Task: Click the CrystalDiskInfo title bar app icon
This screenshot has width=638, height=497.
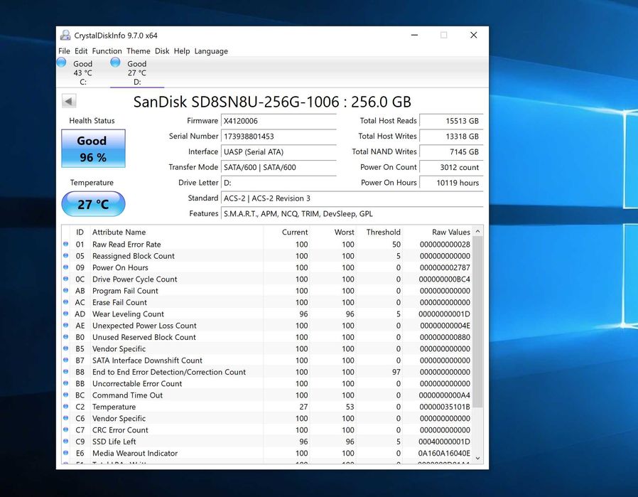Action: (65, 36)
